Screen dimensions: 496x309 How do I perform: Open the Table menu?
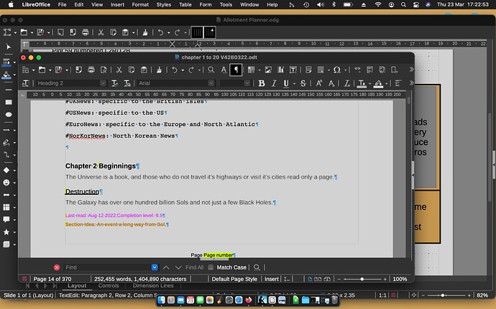point(185,4)
